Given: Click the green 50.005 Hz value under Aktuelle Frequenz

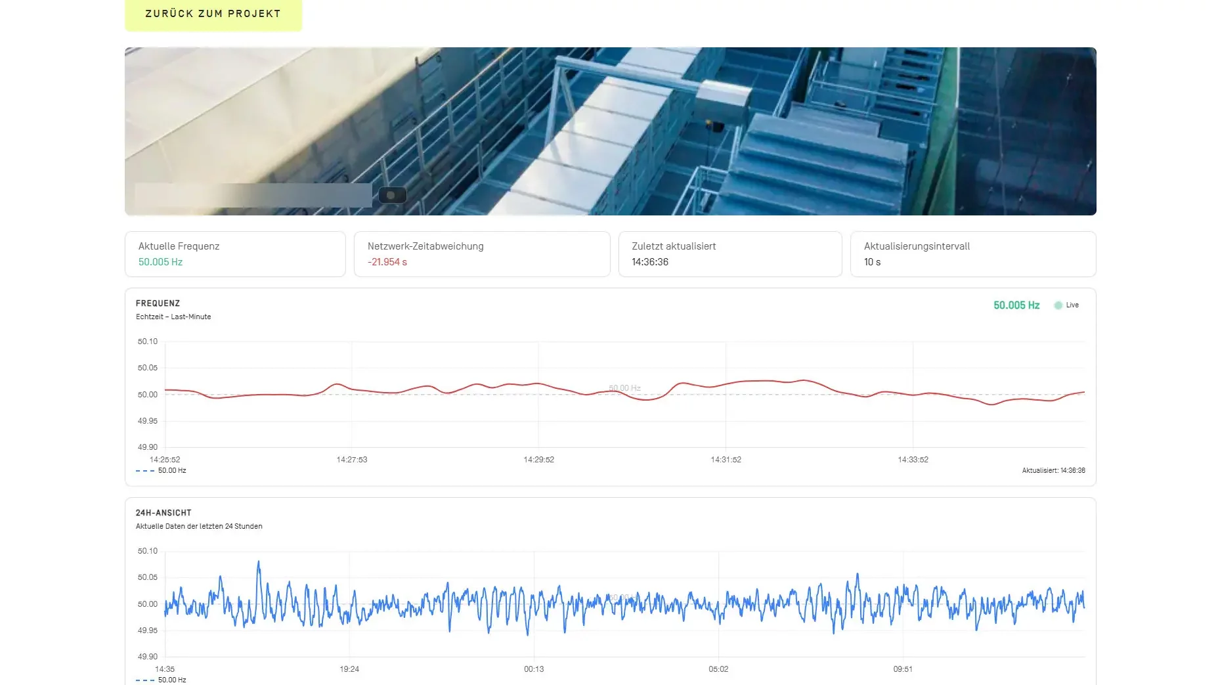Looking at the screenshot, I should tap(160, 262).
